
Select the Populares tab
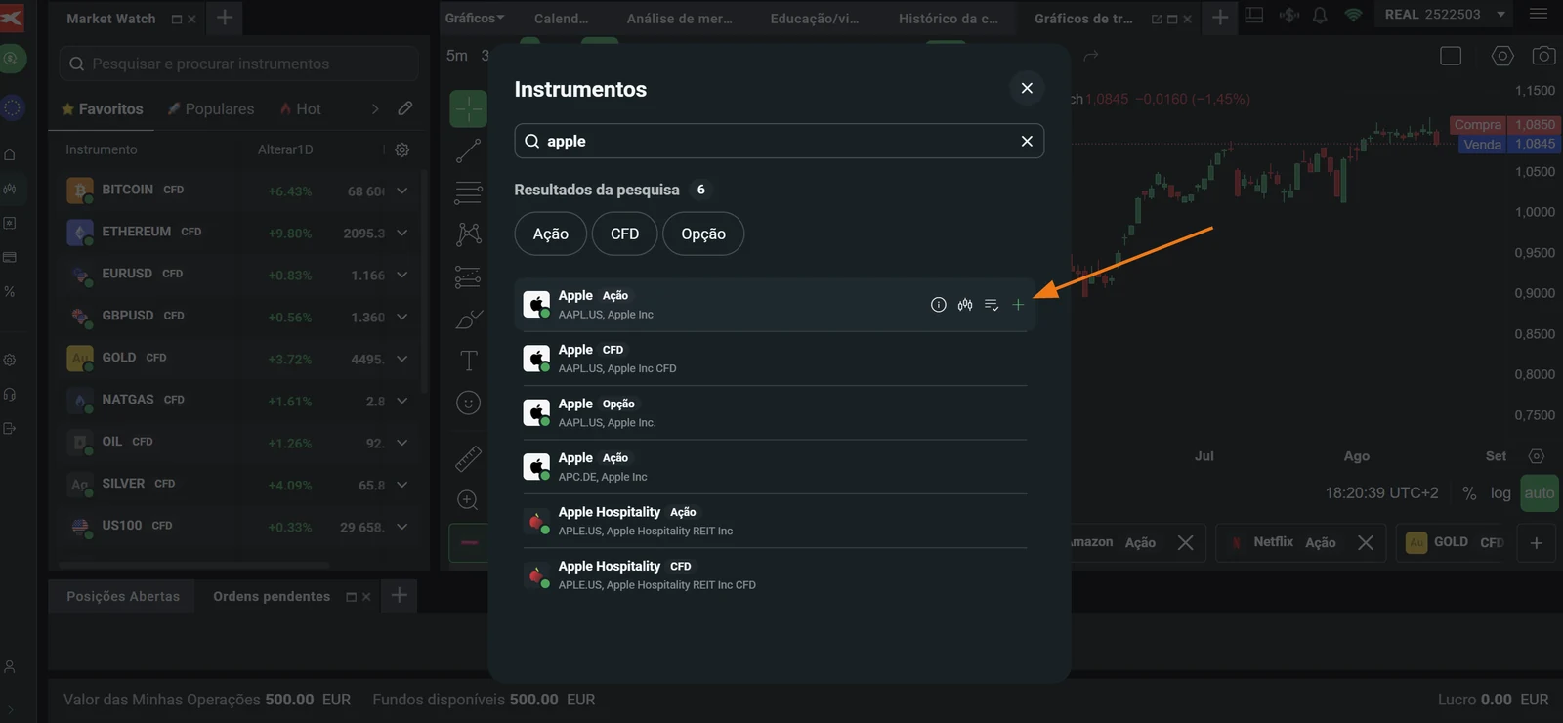[x=210, y=109]
